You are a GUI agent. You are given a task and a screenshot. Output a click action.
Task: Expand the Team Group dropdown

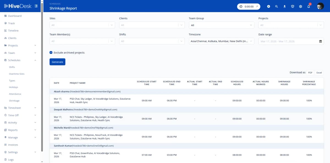pyautogui.click(x=221, y=25)
